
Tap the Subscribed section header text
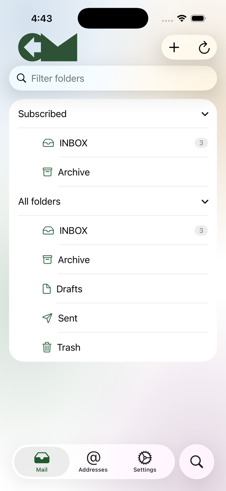(42, 114)
